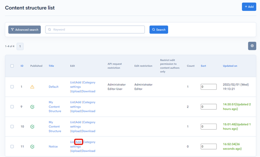Click the + Add button at top right
Screen dimensions: 260x157
pos(249,7)
